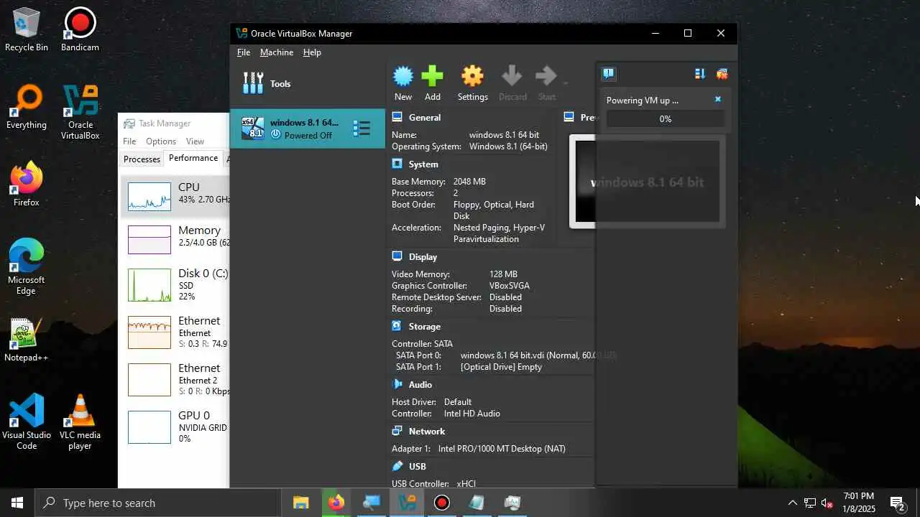This screenshot has width=920, height=517.
Task: Click the System chip icon
Action: pos(397,164)
